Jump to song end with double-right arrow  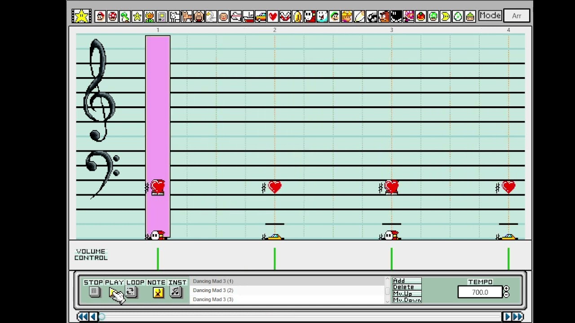pyautogui.click(x=518, y=317)
